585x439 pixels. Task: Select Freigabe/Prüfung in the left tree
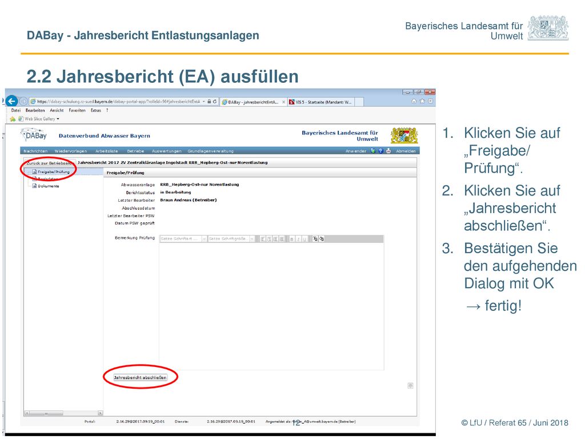54,171
